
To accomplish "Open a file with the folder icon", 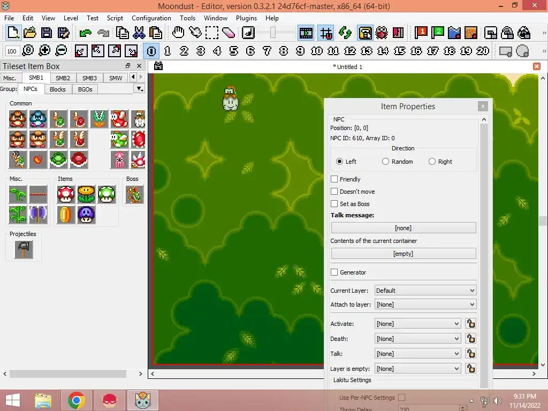I will [30, 33].
